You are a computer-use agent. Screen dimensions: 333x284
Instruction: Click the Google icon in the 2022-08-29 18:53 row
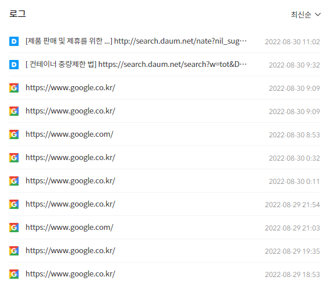click(14, 274)
